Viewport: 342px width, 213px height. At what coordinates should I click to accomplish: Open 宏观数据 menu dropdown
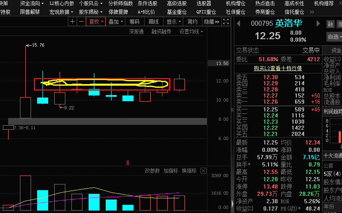point(61,12)
